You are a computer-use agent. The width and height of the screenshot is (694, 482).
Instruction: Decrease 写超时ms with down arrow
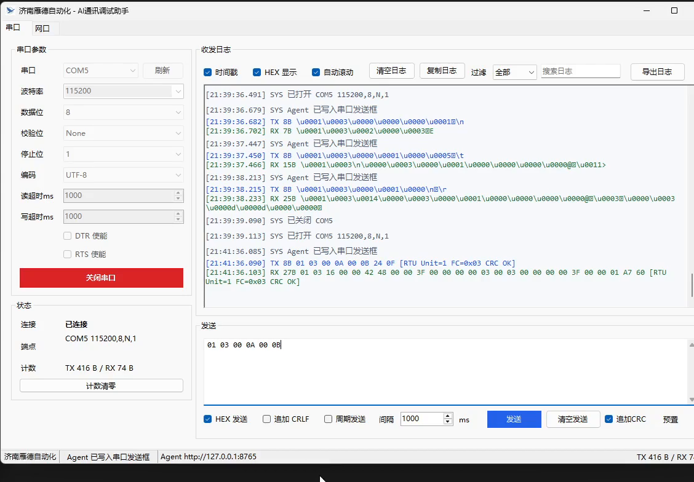(x=178, y=219)
